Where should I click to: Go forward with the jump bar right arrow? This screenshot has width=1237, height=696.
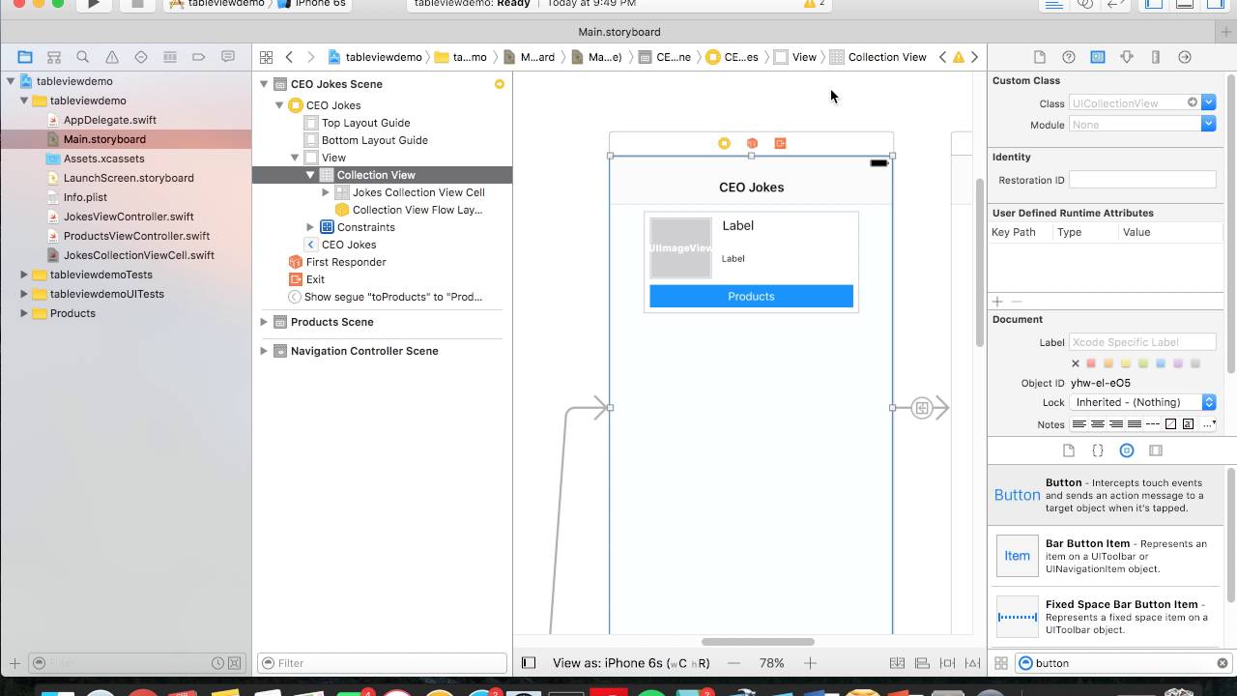coord(312,57)
